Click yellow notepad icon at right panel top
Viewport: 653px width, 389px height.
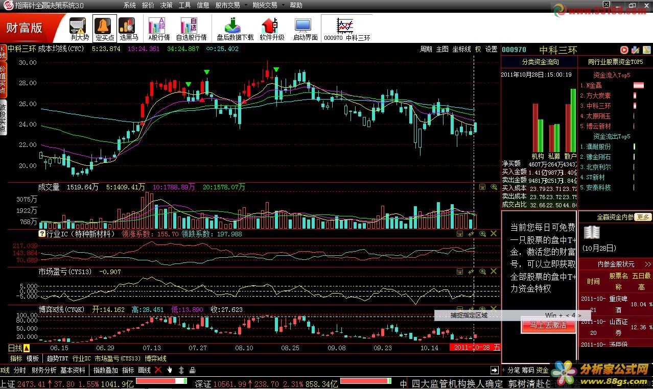click(x=646, y=50)
